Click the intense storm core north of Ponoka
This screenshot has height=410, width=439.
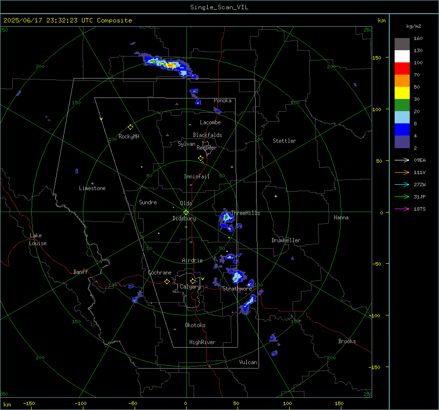(170, 65)
